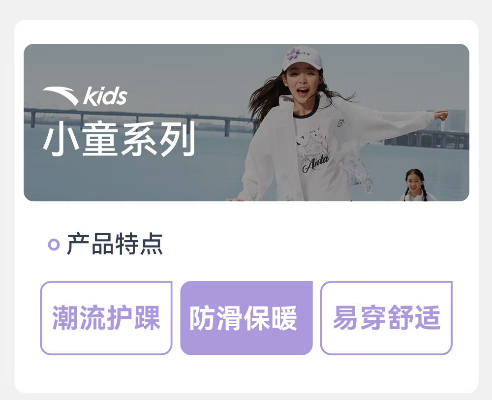Click the water area below 小童系列
492x400 pixels.
132,179
